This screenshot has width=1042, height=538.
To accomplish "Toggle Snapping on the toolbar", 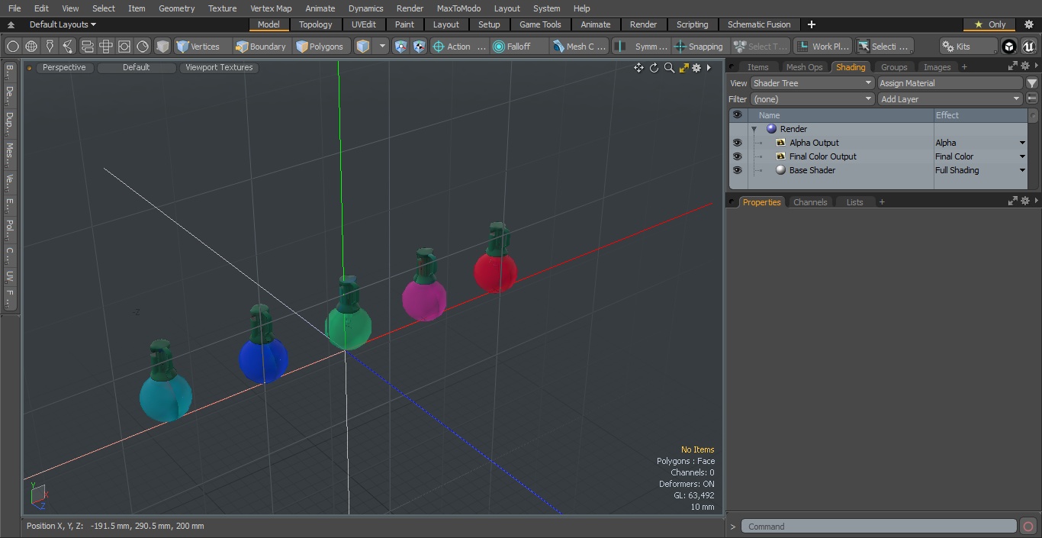I will 699,47.
